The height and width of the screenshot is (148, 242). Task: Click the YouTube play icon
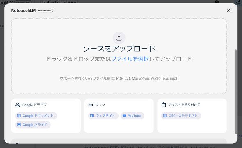click(x=124, y=116)
